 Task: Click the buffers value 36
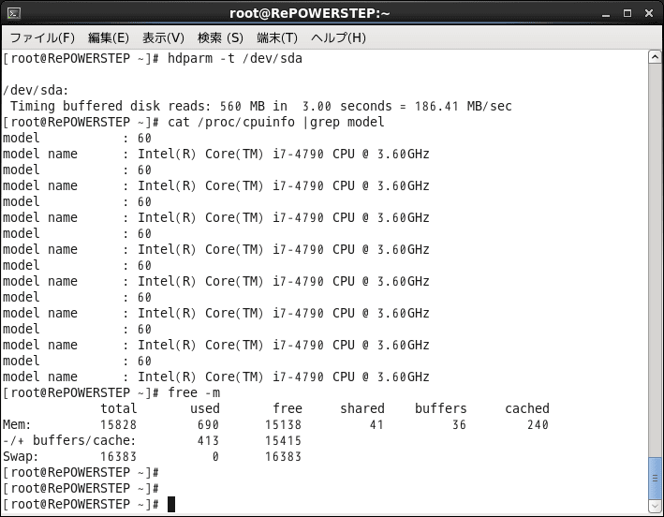(459, 424)
